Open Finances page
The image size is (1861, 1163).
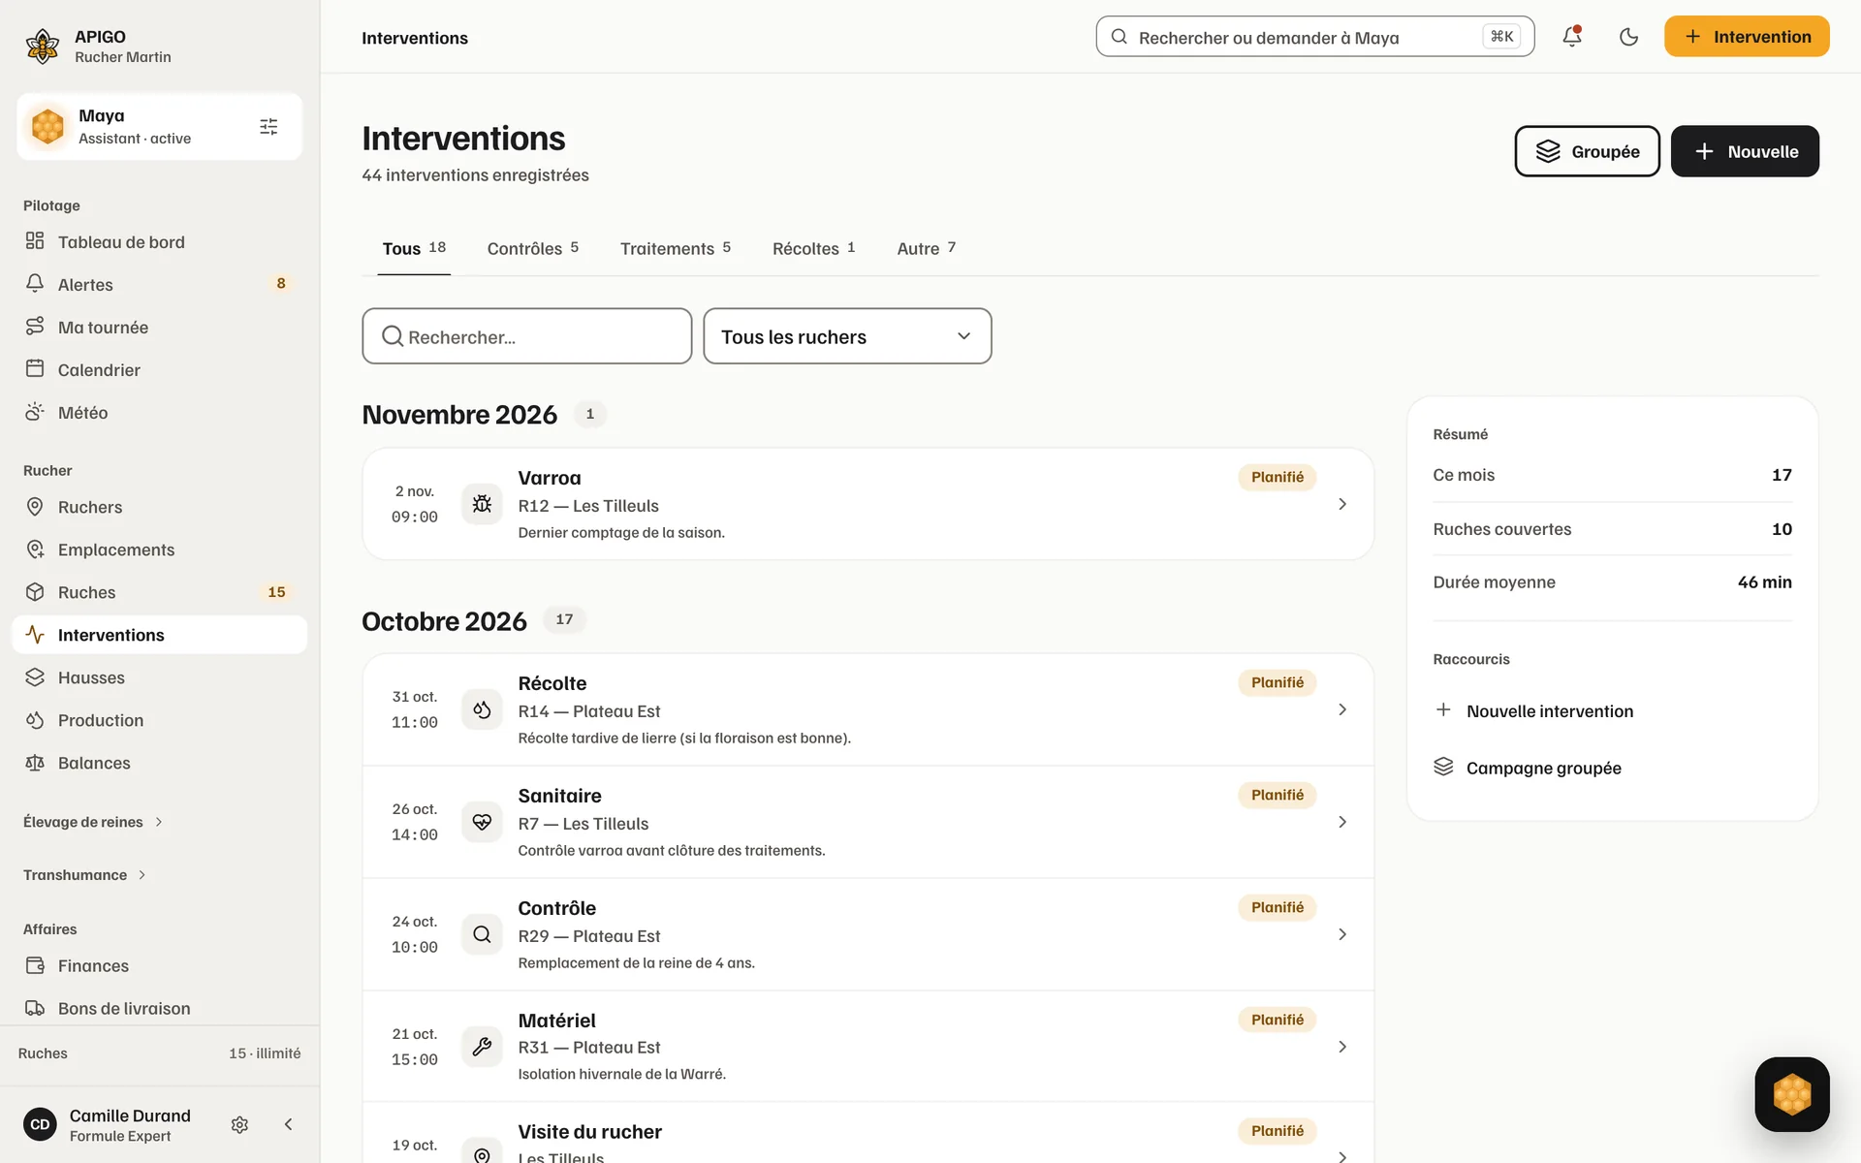pos(159,965)
